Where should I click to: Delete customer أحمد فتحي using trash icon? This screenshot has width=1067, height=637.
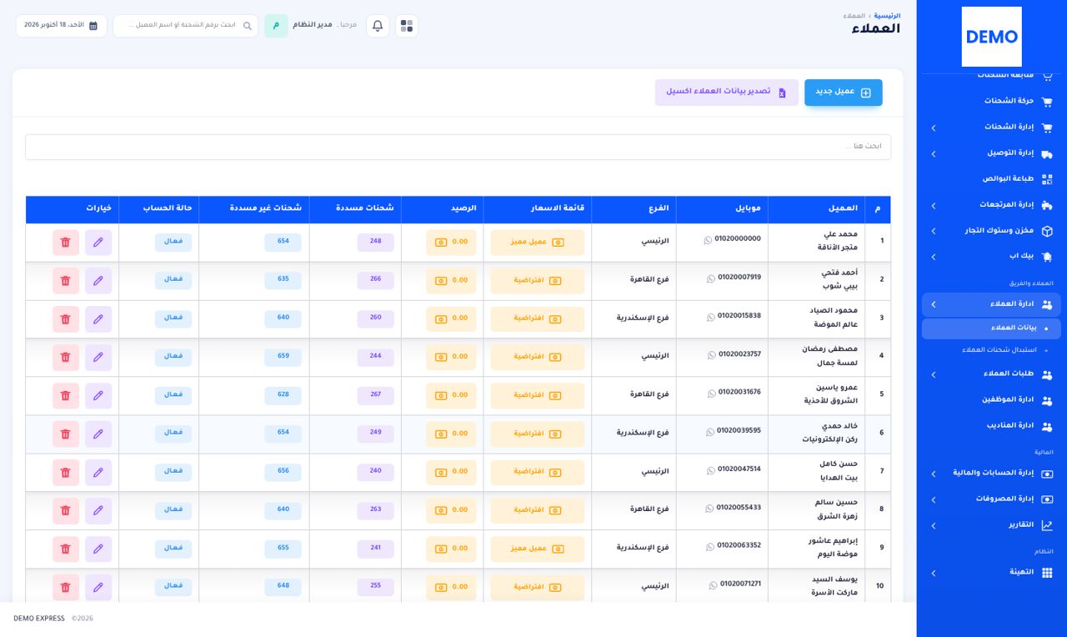click(x=66, y=281)
